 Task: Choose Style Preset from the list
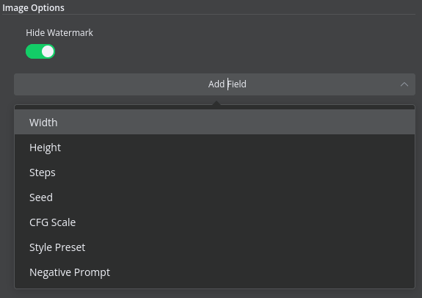pyautogui.click(x=214, y=247)
